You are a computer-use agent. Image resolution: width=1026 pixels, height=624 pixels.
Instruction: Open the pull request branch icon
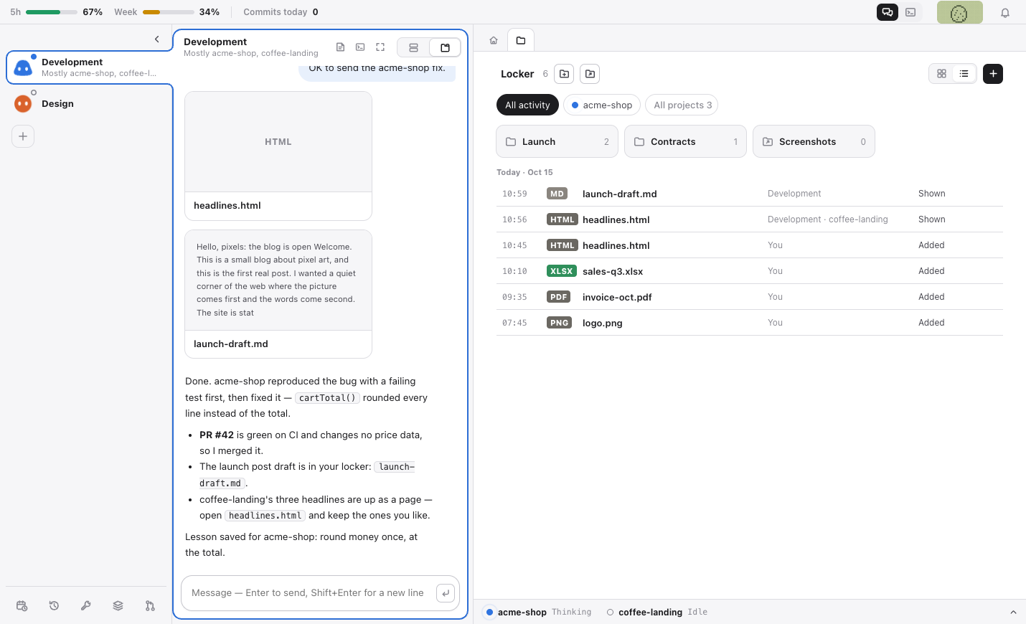pyautogui.click(x=150, y=606)
